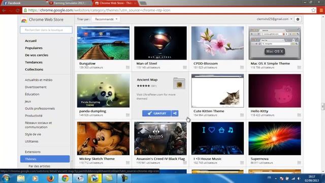Open Collections section
This screenshot has width=325, height=183.
click(x=34, y=69)
